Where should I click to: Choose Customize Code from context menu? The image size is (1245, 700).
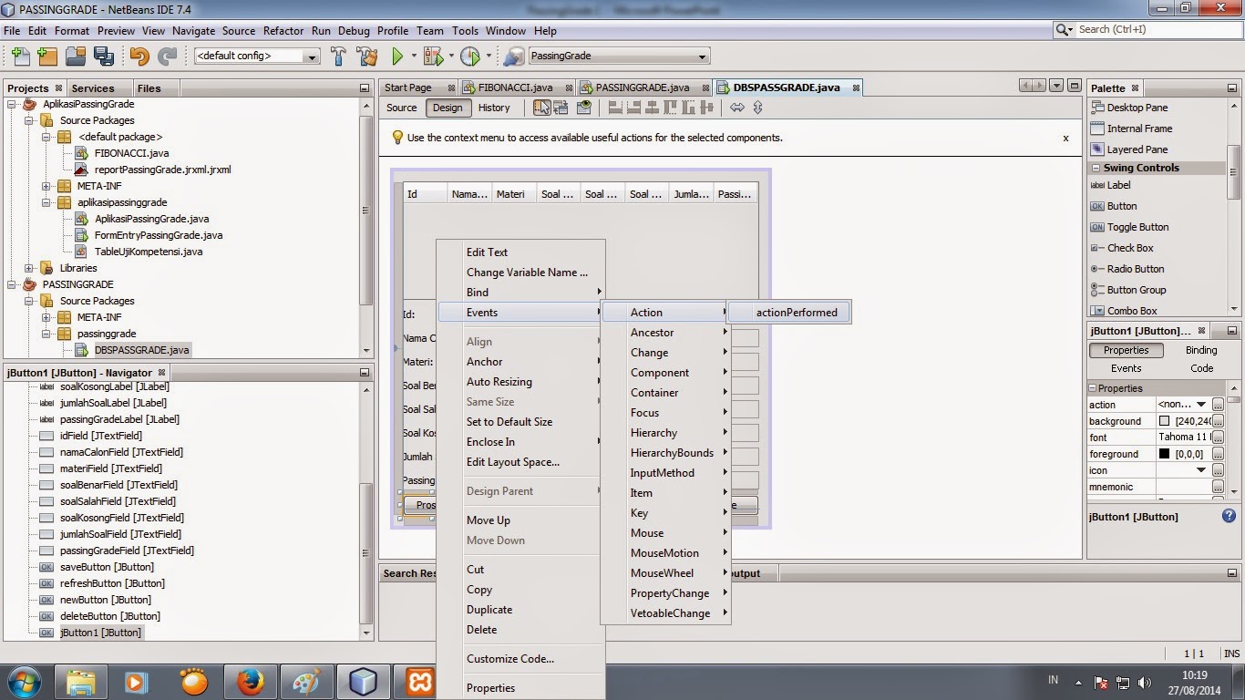[510, 658]
